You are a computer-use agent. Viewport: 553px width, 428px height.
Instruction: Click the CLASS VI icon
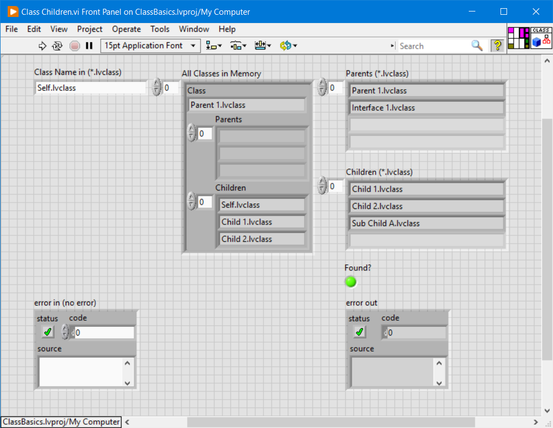pyautogui.click(x=541, y=38)
